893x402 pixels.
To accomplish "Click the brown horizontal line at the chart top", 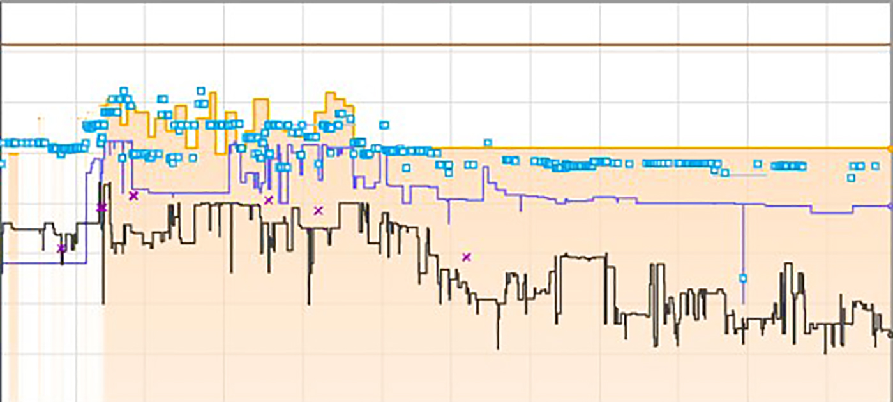I will click(447, 45).
